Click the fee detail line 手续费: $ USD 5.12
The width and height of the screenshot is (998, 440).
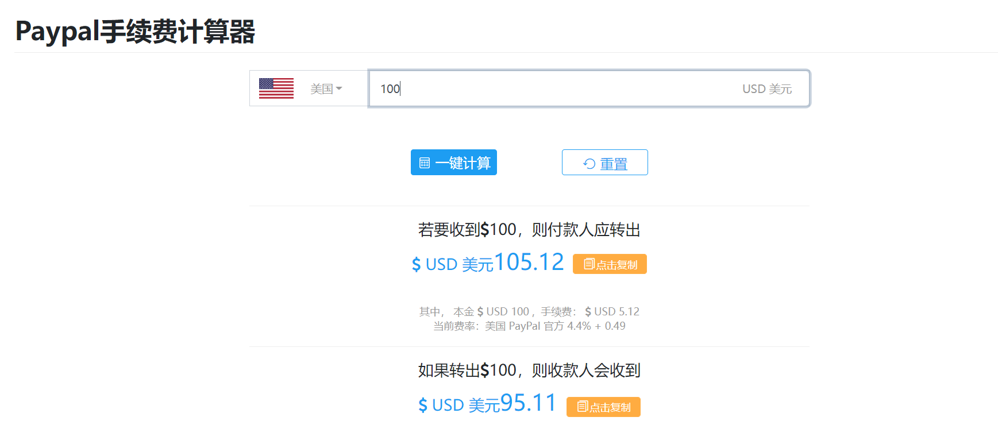[590, 311]
